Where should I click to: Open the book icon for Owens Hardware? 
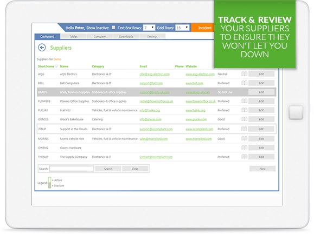click(x=244, y=148)
